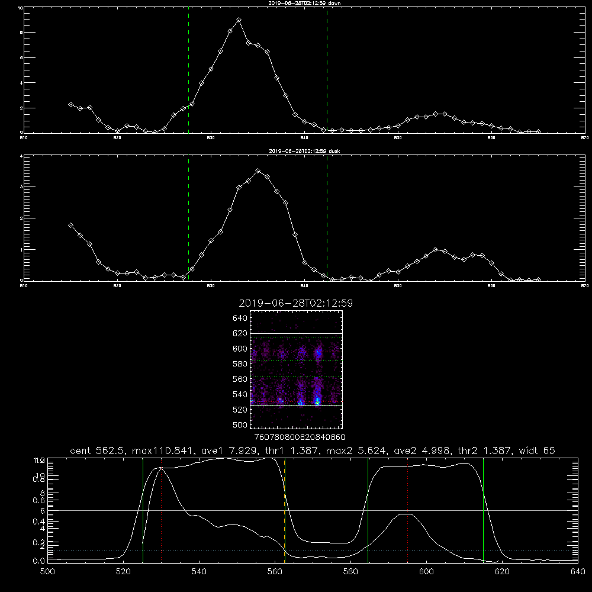This screenshot has width=592, height=592.
Task: Click the 'cent 562.5' value in bottom title
Action: click(x=99, y=451)
